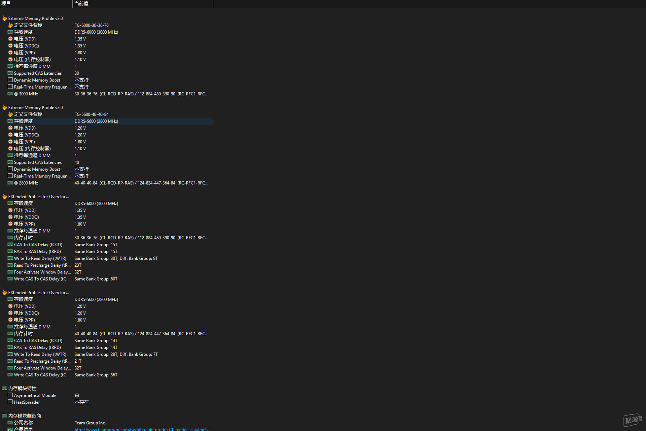Click memory icon of 内存模块特性 section
This screenshot has width=646, height=431.
5,389
